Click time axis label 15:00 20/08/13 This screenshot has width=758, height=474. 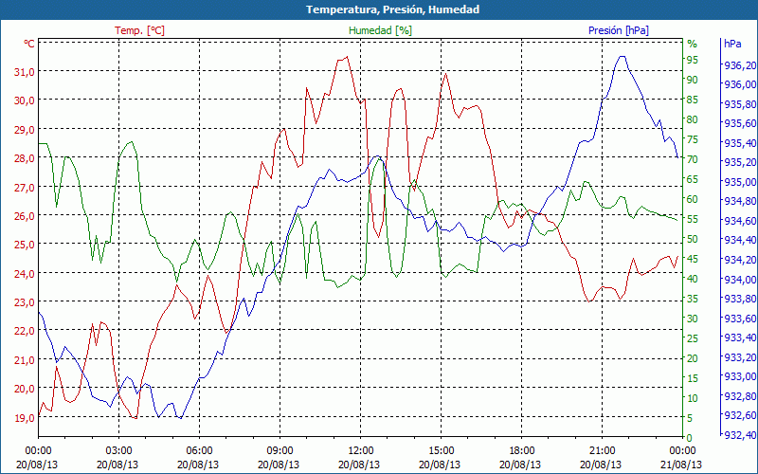[441, 458]
